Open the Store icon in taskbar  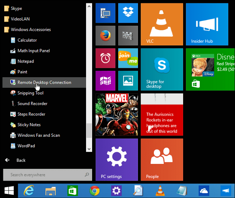[x=72, y=190]
